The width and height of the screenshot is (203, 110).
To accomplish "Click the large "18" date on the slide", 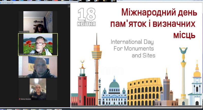I will 87,15.
